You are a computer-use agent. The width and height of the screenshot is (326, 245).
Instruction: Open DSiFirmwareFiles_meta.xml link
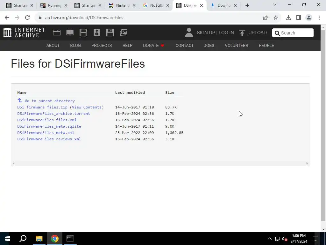coord(46,133)
